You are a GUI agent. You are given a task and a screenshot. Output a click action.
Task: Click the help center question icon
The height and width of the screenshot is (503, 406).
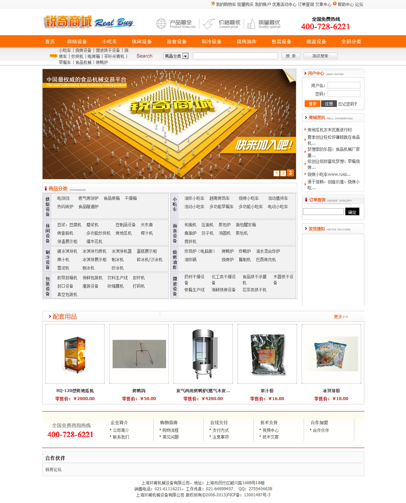[x=335, y=4]
